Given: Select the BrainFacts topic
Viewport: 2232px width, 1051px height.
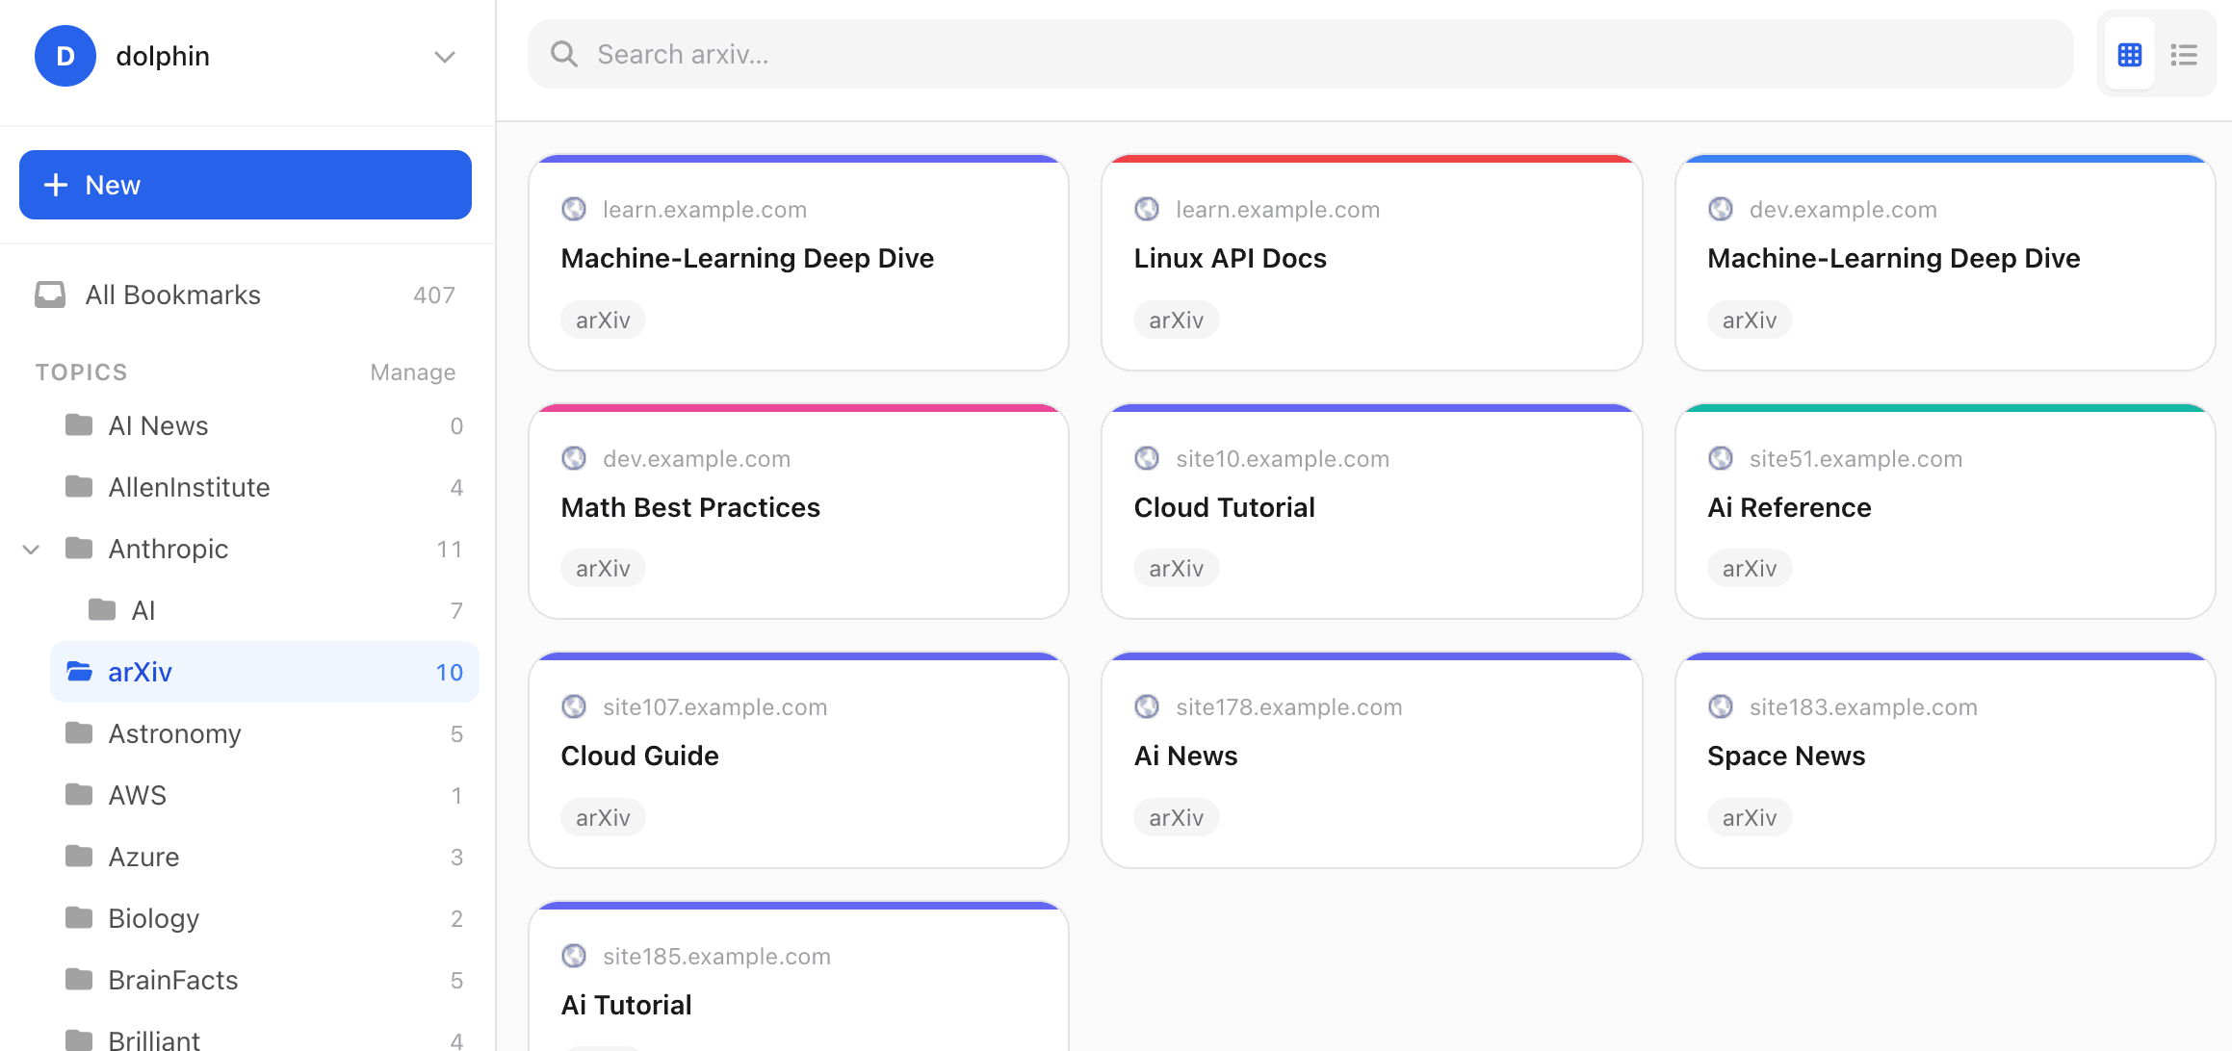Looking at the screenshot, I should [x=265, y=981].
